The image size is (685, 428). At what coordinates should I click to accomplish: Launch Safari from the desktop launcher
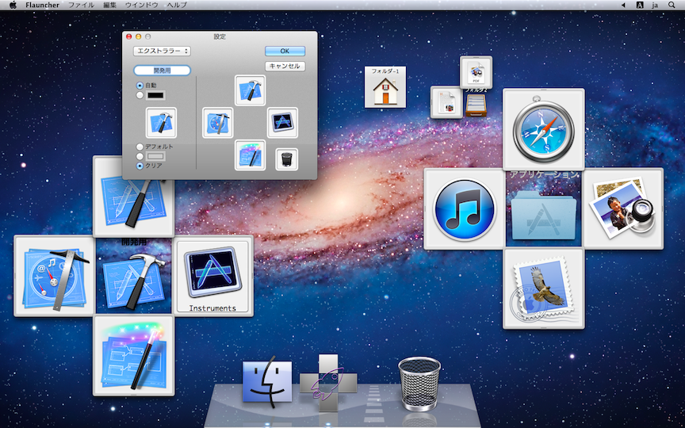(x=543, y=129)
